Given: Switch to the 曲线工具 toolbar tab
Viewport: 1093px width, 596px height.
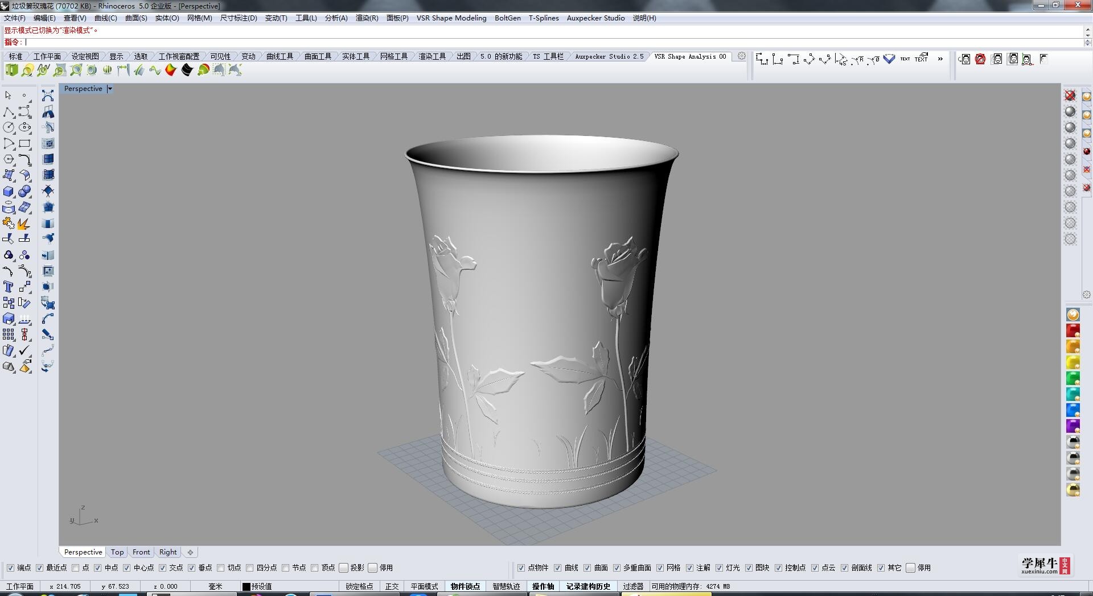Looking at the screenshot, I should coord(280,56).
